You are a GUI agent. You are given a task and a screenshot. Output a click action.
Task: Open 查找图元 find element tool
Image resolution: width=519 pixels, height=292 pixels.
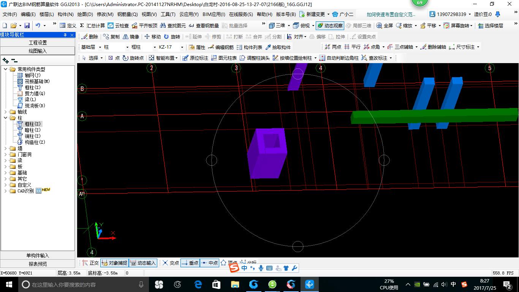click(173, 25)
